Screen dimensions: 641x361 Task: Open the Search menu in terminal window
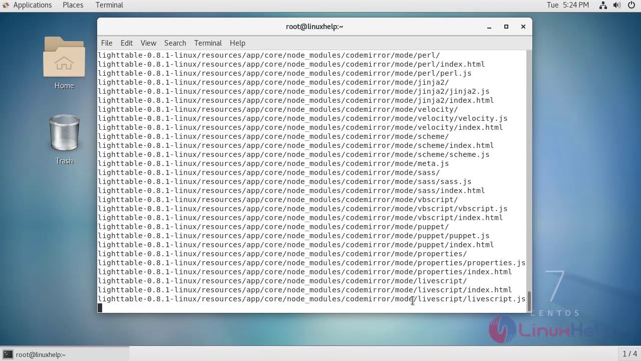[x=175, y=43]
